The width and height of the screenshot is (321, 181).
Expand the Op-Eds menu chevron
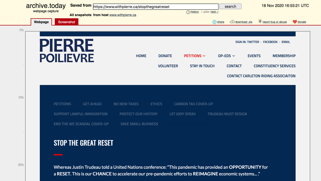point(234,56)
